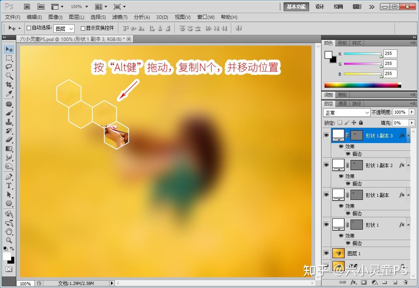Viewport: 419px width, 288px height.
Task: Open the layer style fx menu
Action: (x=353, y=282)
